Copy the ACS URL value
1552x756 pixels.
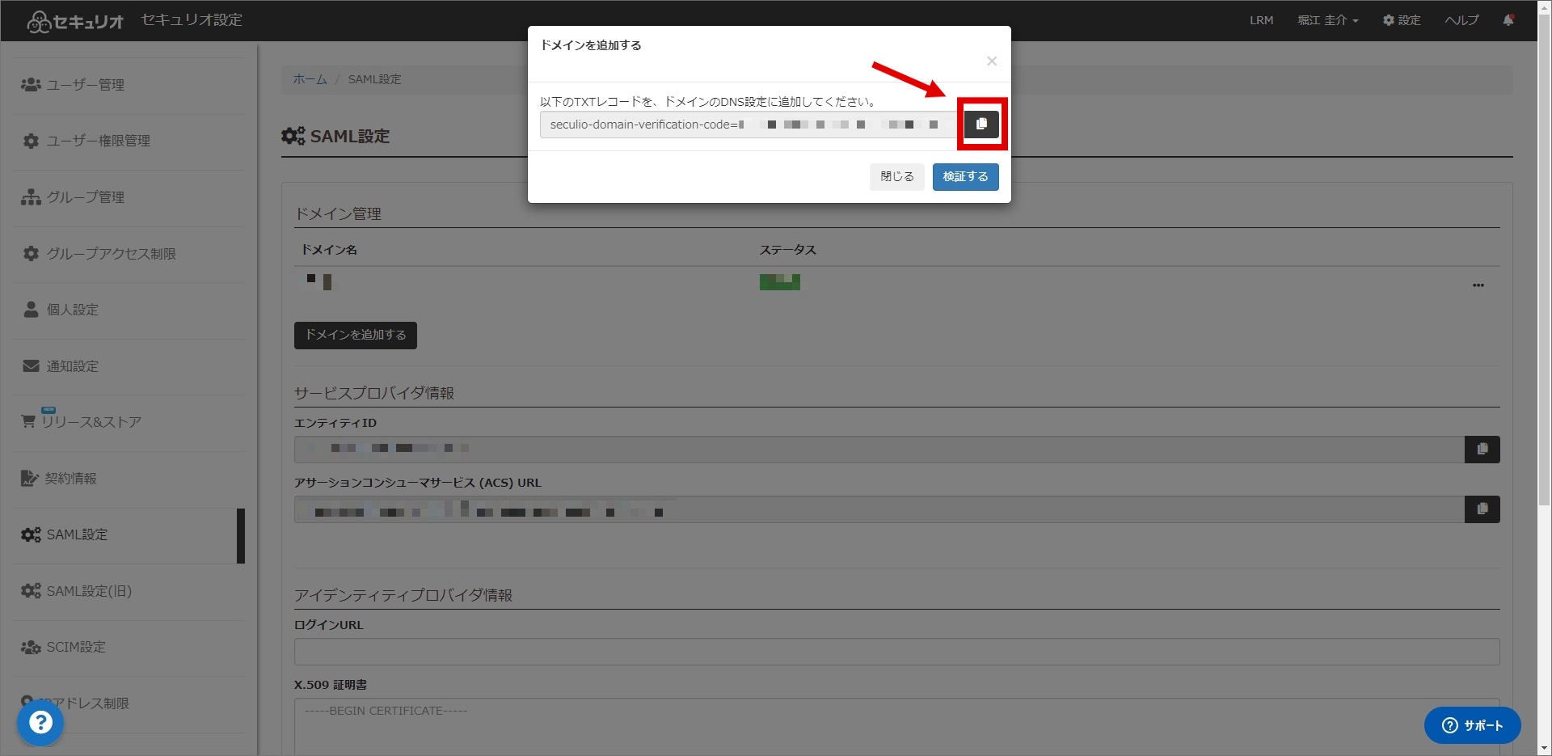tap(1482, 509)
